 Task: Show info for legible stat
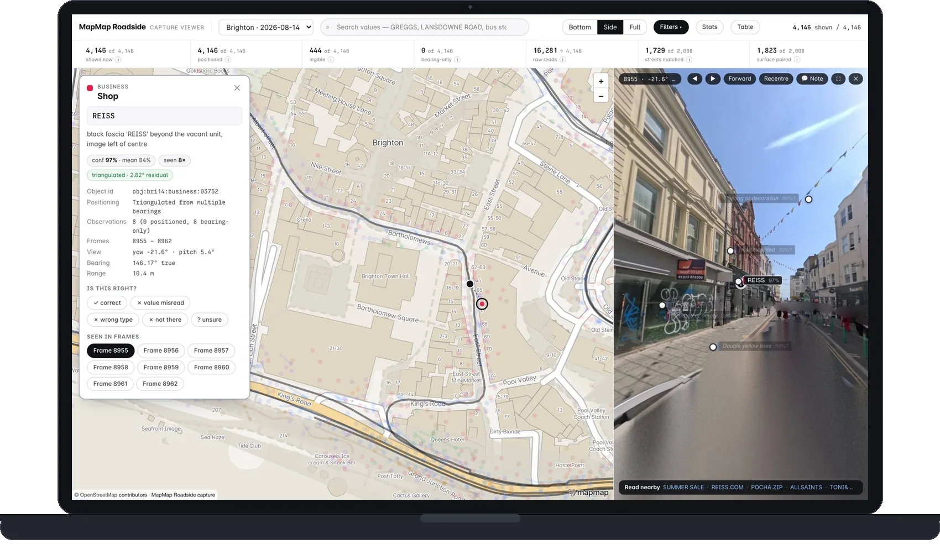pos(331,60)
